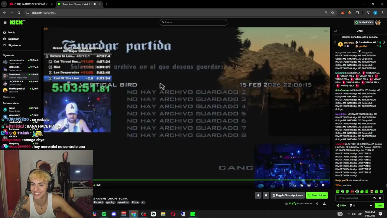Go back with browser back arrow

[x=4, y=13]
